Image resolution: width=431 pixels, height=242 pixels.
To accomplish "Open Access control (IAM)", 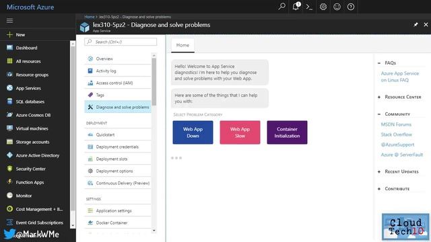I will pyautogui.click(x=118, y=83).
